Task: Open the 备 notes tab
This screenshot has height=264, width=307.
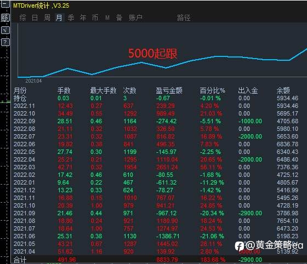Action: (x=120, y=18)
